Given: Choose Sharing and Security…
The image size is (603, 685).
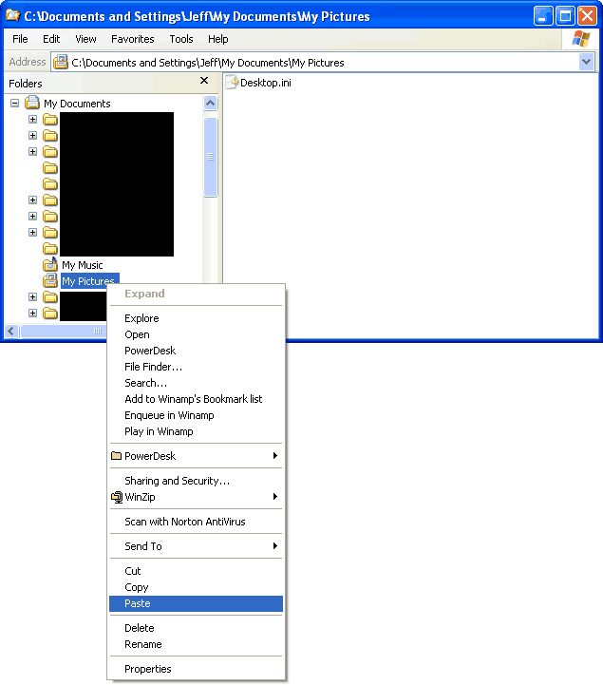Looking at the screenshot, I should pos(196,481).
